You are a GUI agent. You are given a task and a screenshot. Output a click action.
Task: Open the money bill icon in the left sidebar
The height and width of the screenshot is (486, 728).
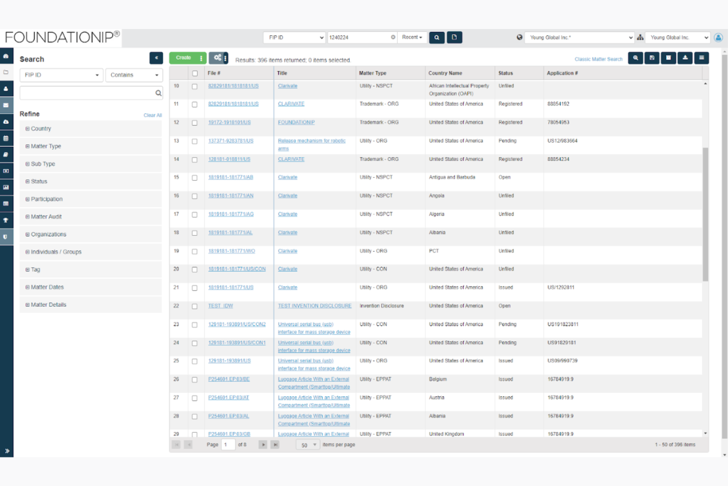pyautogui.click(x=6, y=171)
